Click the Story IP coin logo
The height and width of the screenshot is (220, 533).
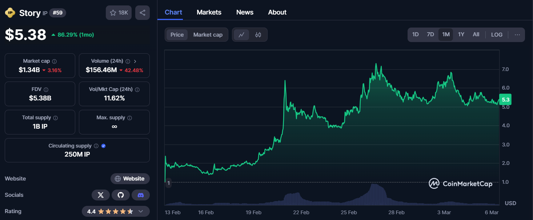[10, 13]
